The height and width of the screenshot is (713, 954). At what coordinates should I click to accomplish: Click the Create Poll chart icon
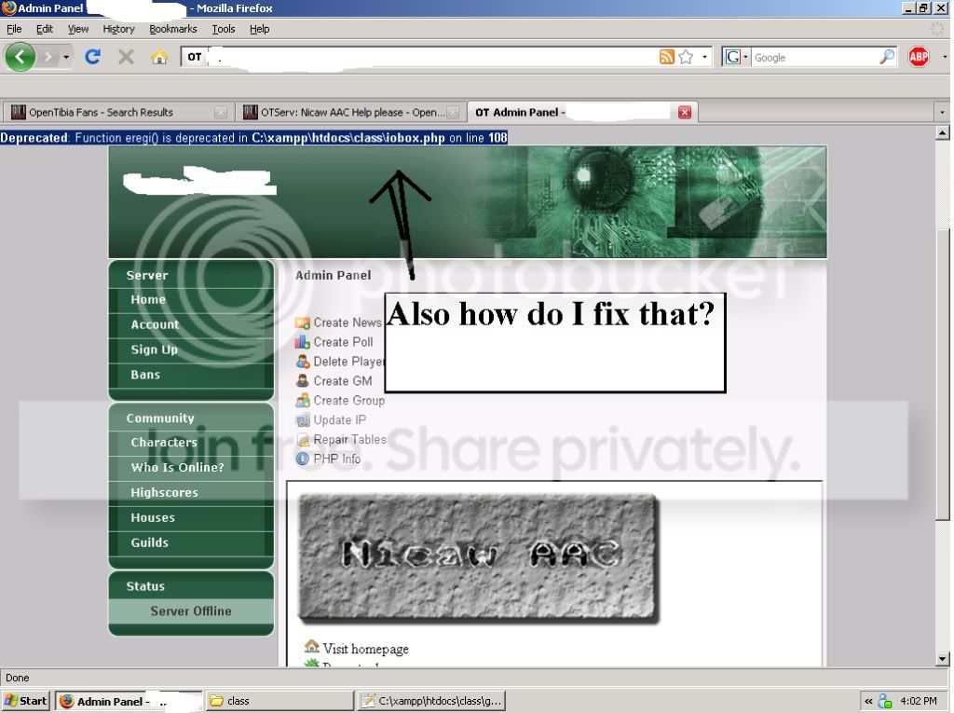(303, 342)
